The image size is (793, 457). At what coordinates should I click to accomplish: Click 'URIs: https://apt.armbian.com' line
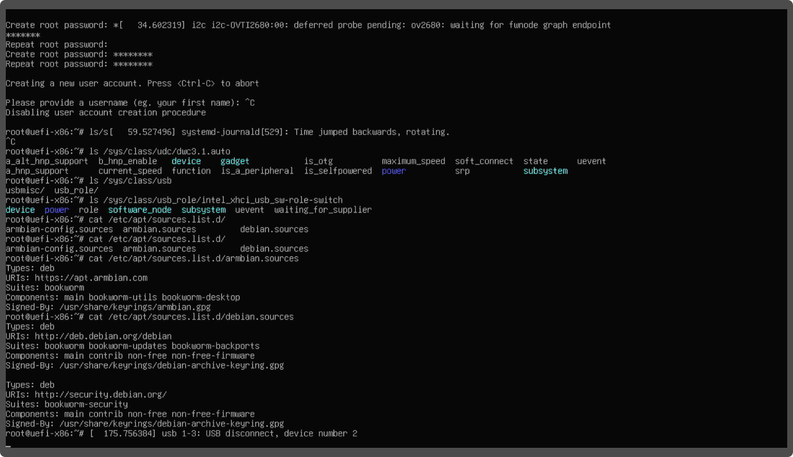tap(77, 278)
